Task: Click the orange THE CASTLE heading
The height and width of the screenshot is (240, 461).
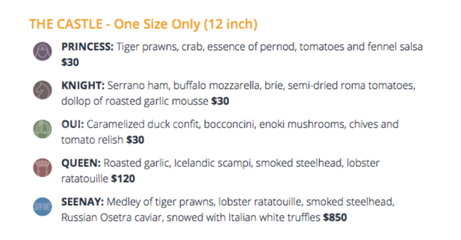Action: click(x=143, y=25)
